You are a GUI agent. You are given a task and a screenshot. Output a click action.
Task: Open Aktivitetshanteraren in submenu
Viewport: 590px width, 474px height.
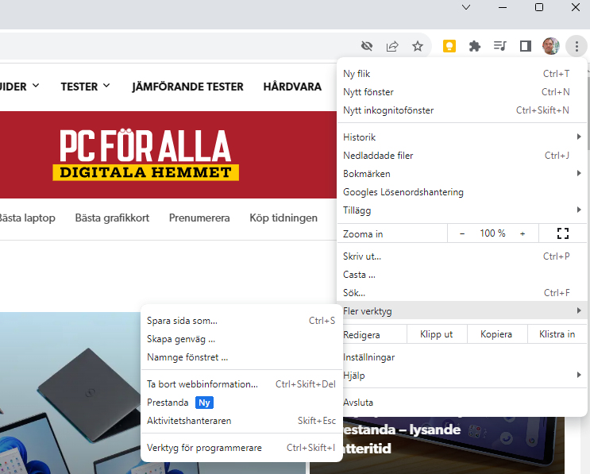[x=241, y=421]
